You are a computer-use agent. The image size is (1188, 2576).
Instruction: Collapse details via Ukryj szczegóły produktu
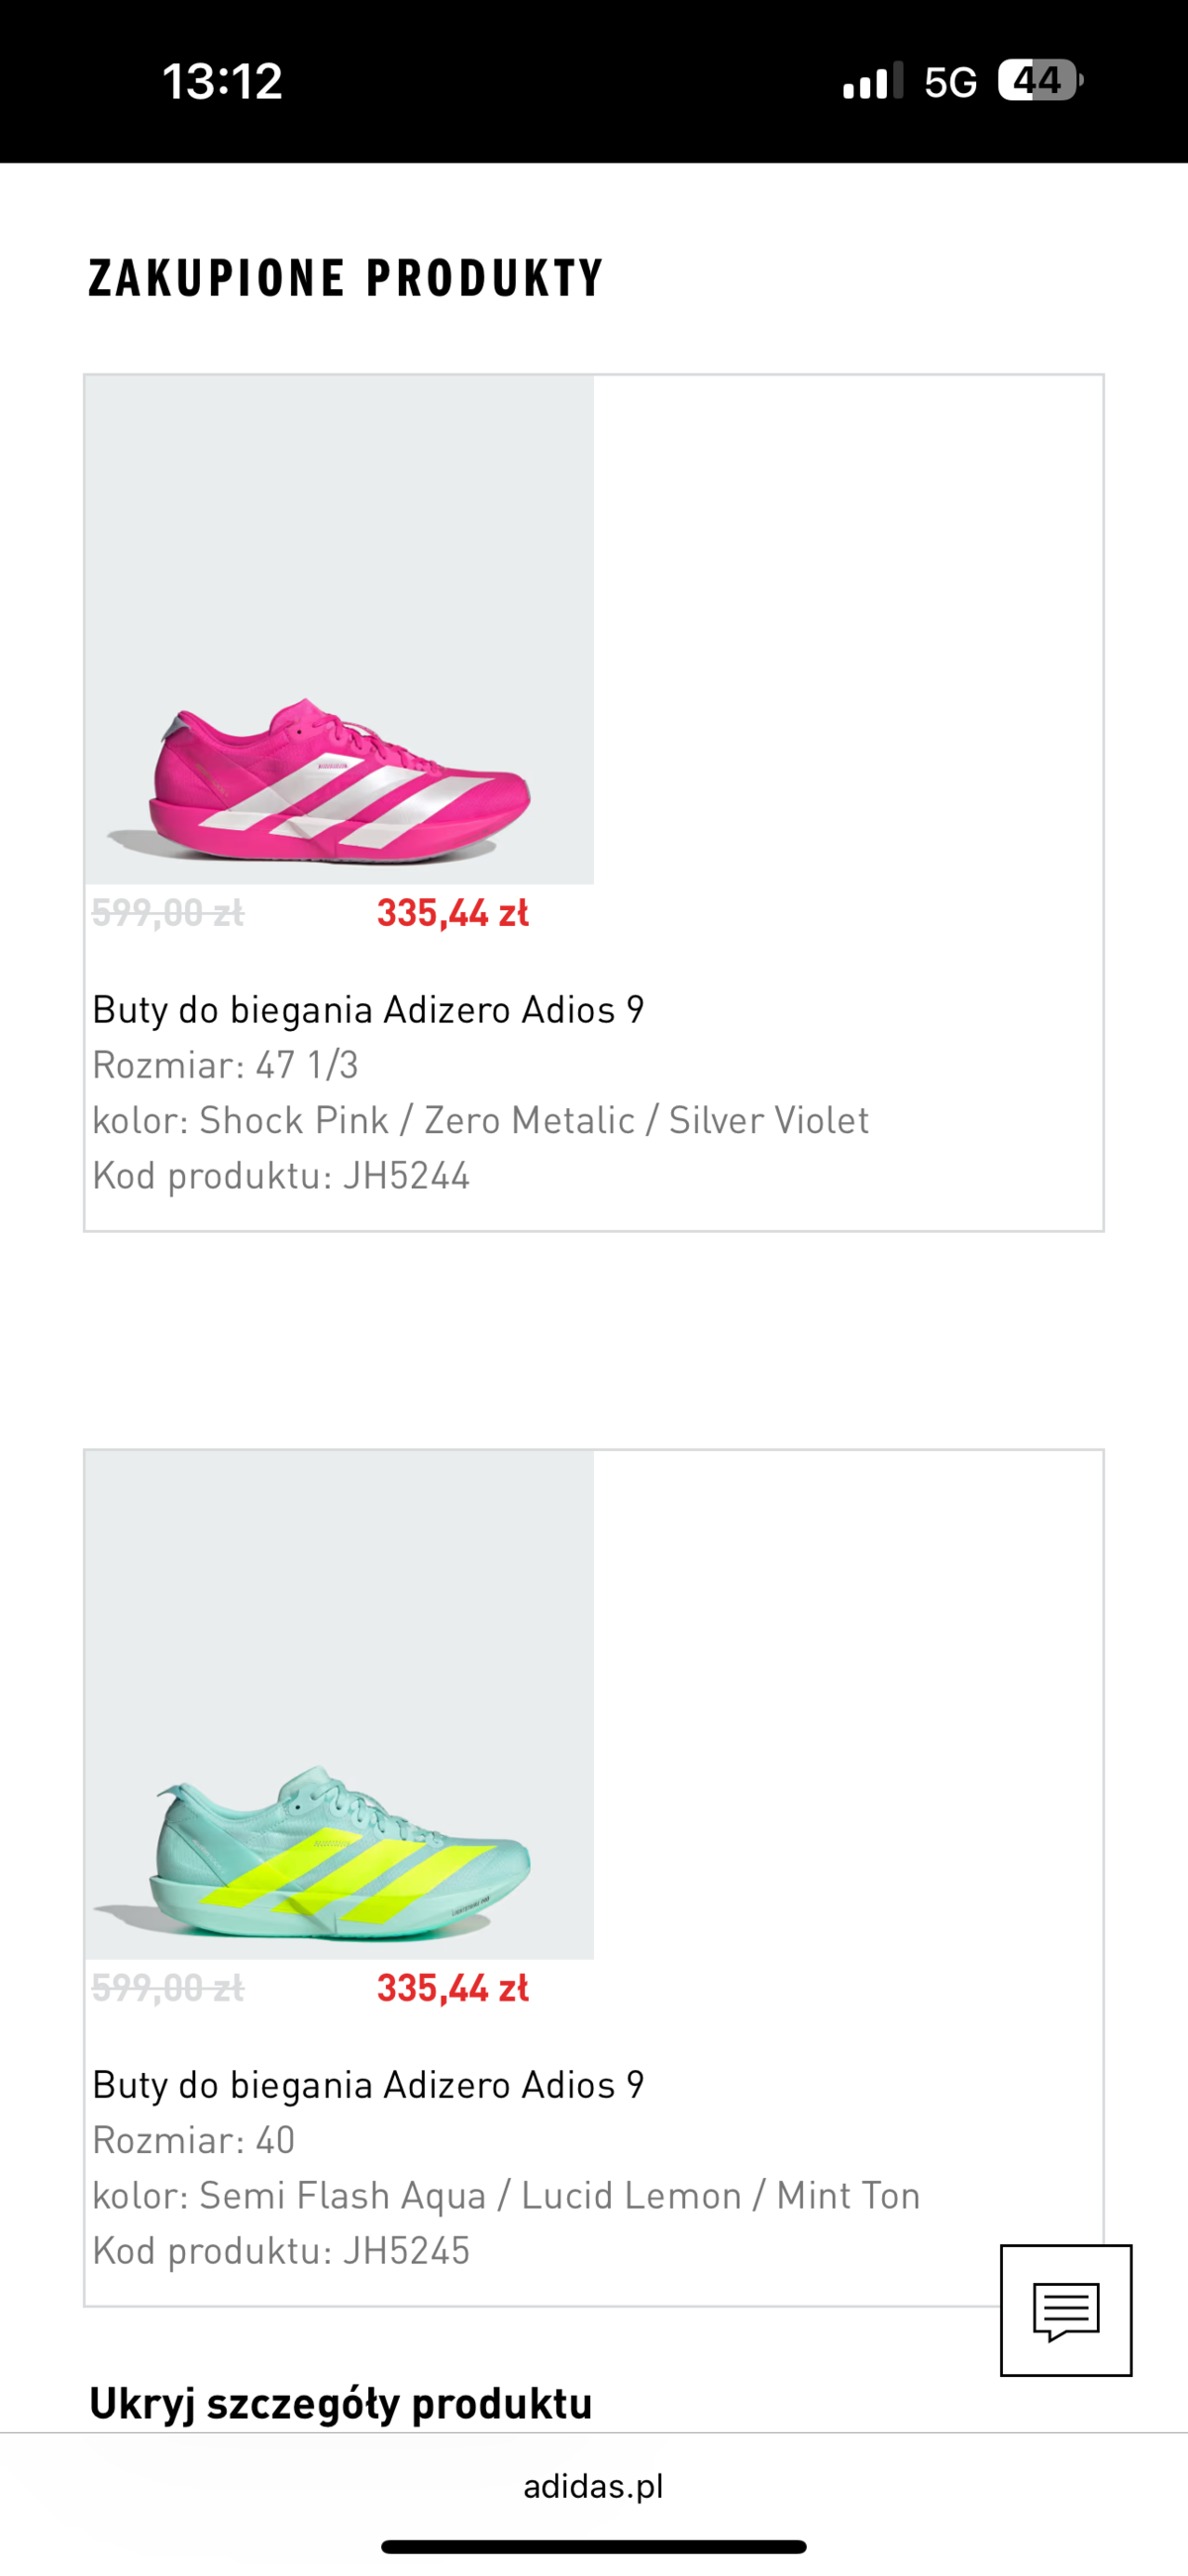341,2403
